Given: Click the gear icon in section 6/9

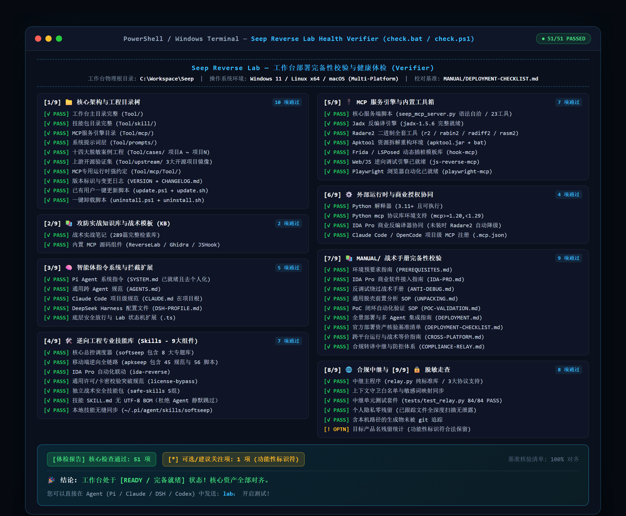Looking at the screenshot, I should pyautogui.click(x=349, y=194).
